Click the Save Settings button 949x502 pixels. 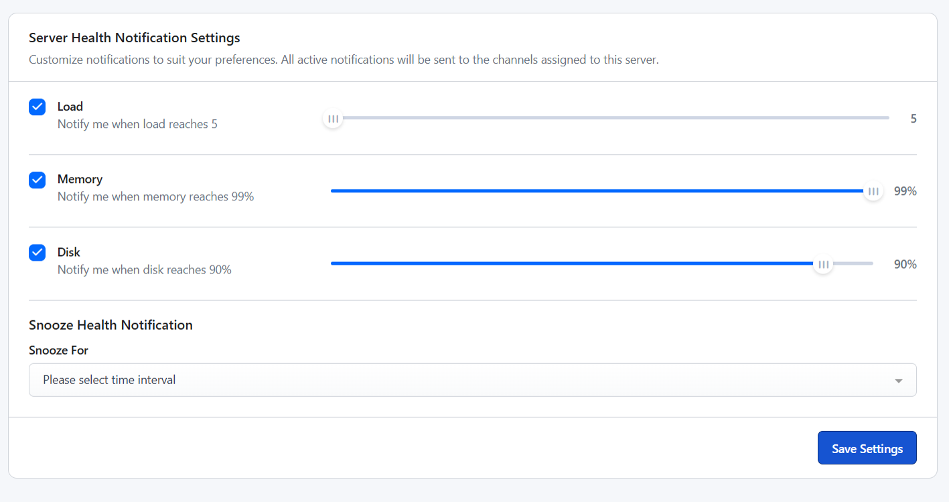(x=867, y=448)
